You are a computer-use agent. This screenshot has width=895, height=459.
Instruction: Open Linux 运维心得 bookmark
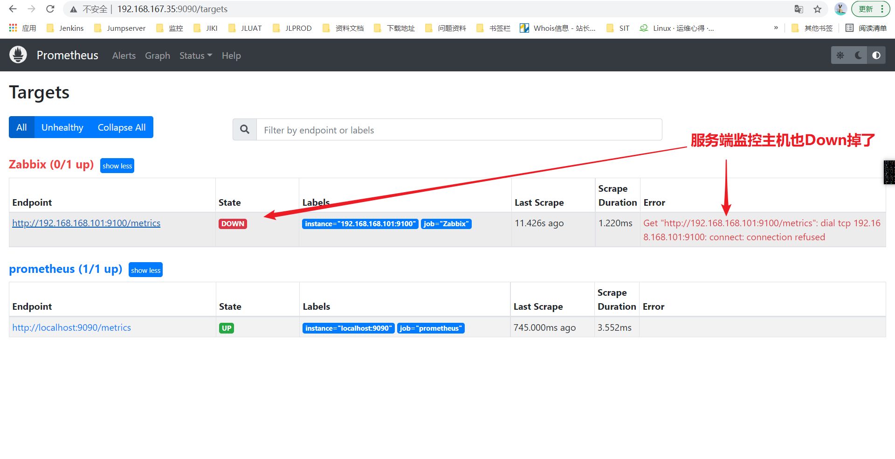677,28
